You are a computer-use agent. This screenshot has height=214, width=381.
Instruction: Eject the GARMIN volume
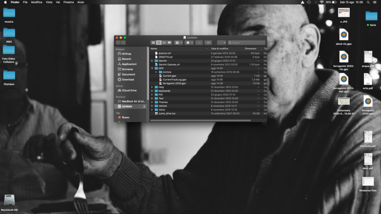[x=144, y=107]
